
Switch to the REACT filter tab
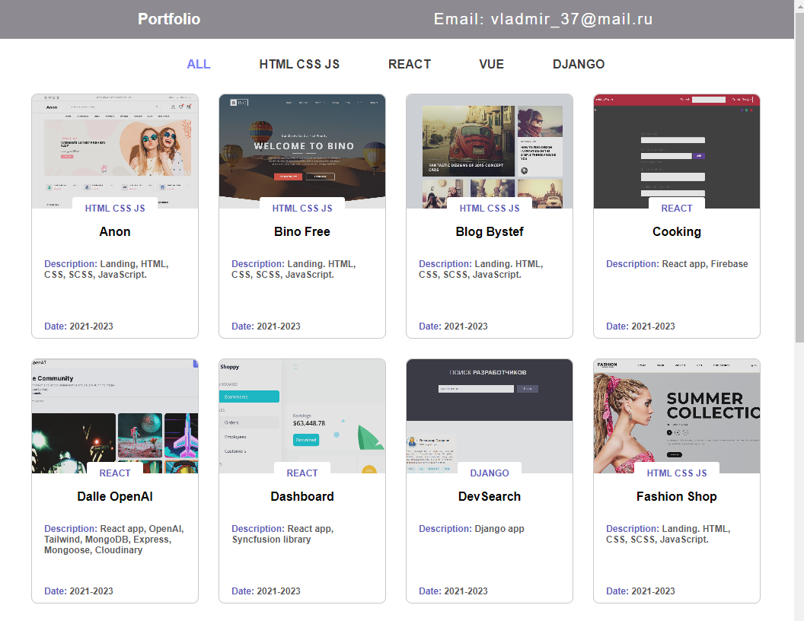tap(409, 64)
